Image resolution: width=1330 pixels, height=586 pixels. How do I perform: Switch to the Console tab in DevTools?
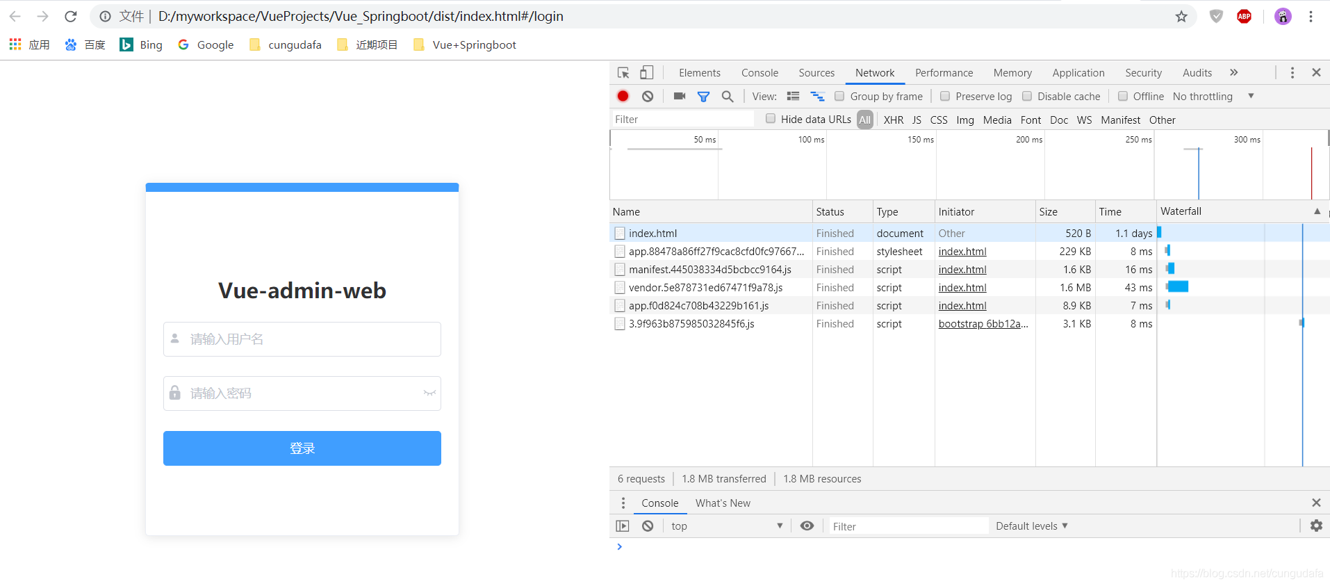click(760, 72)
